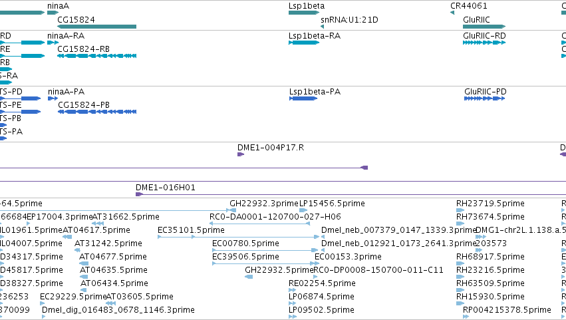Click EST EC35101.5prime
This screenshot has width=566, height=320.
tap(191, 230)
